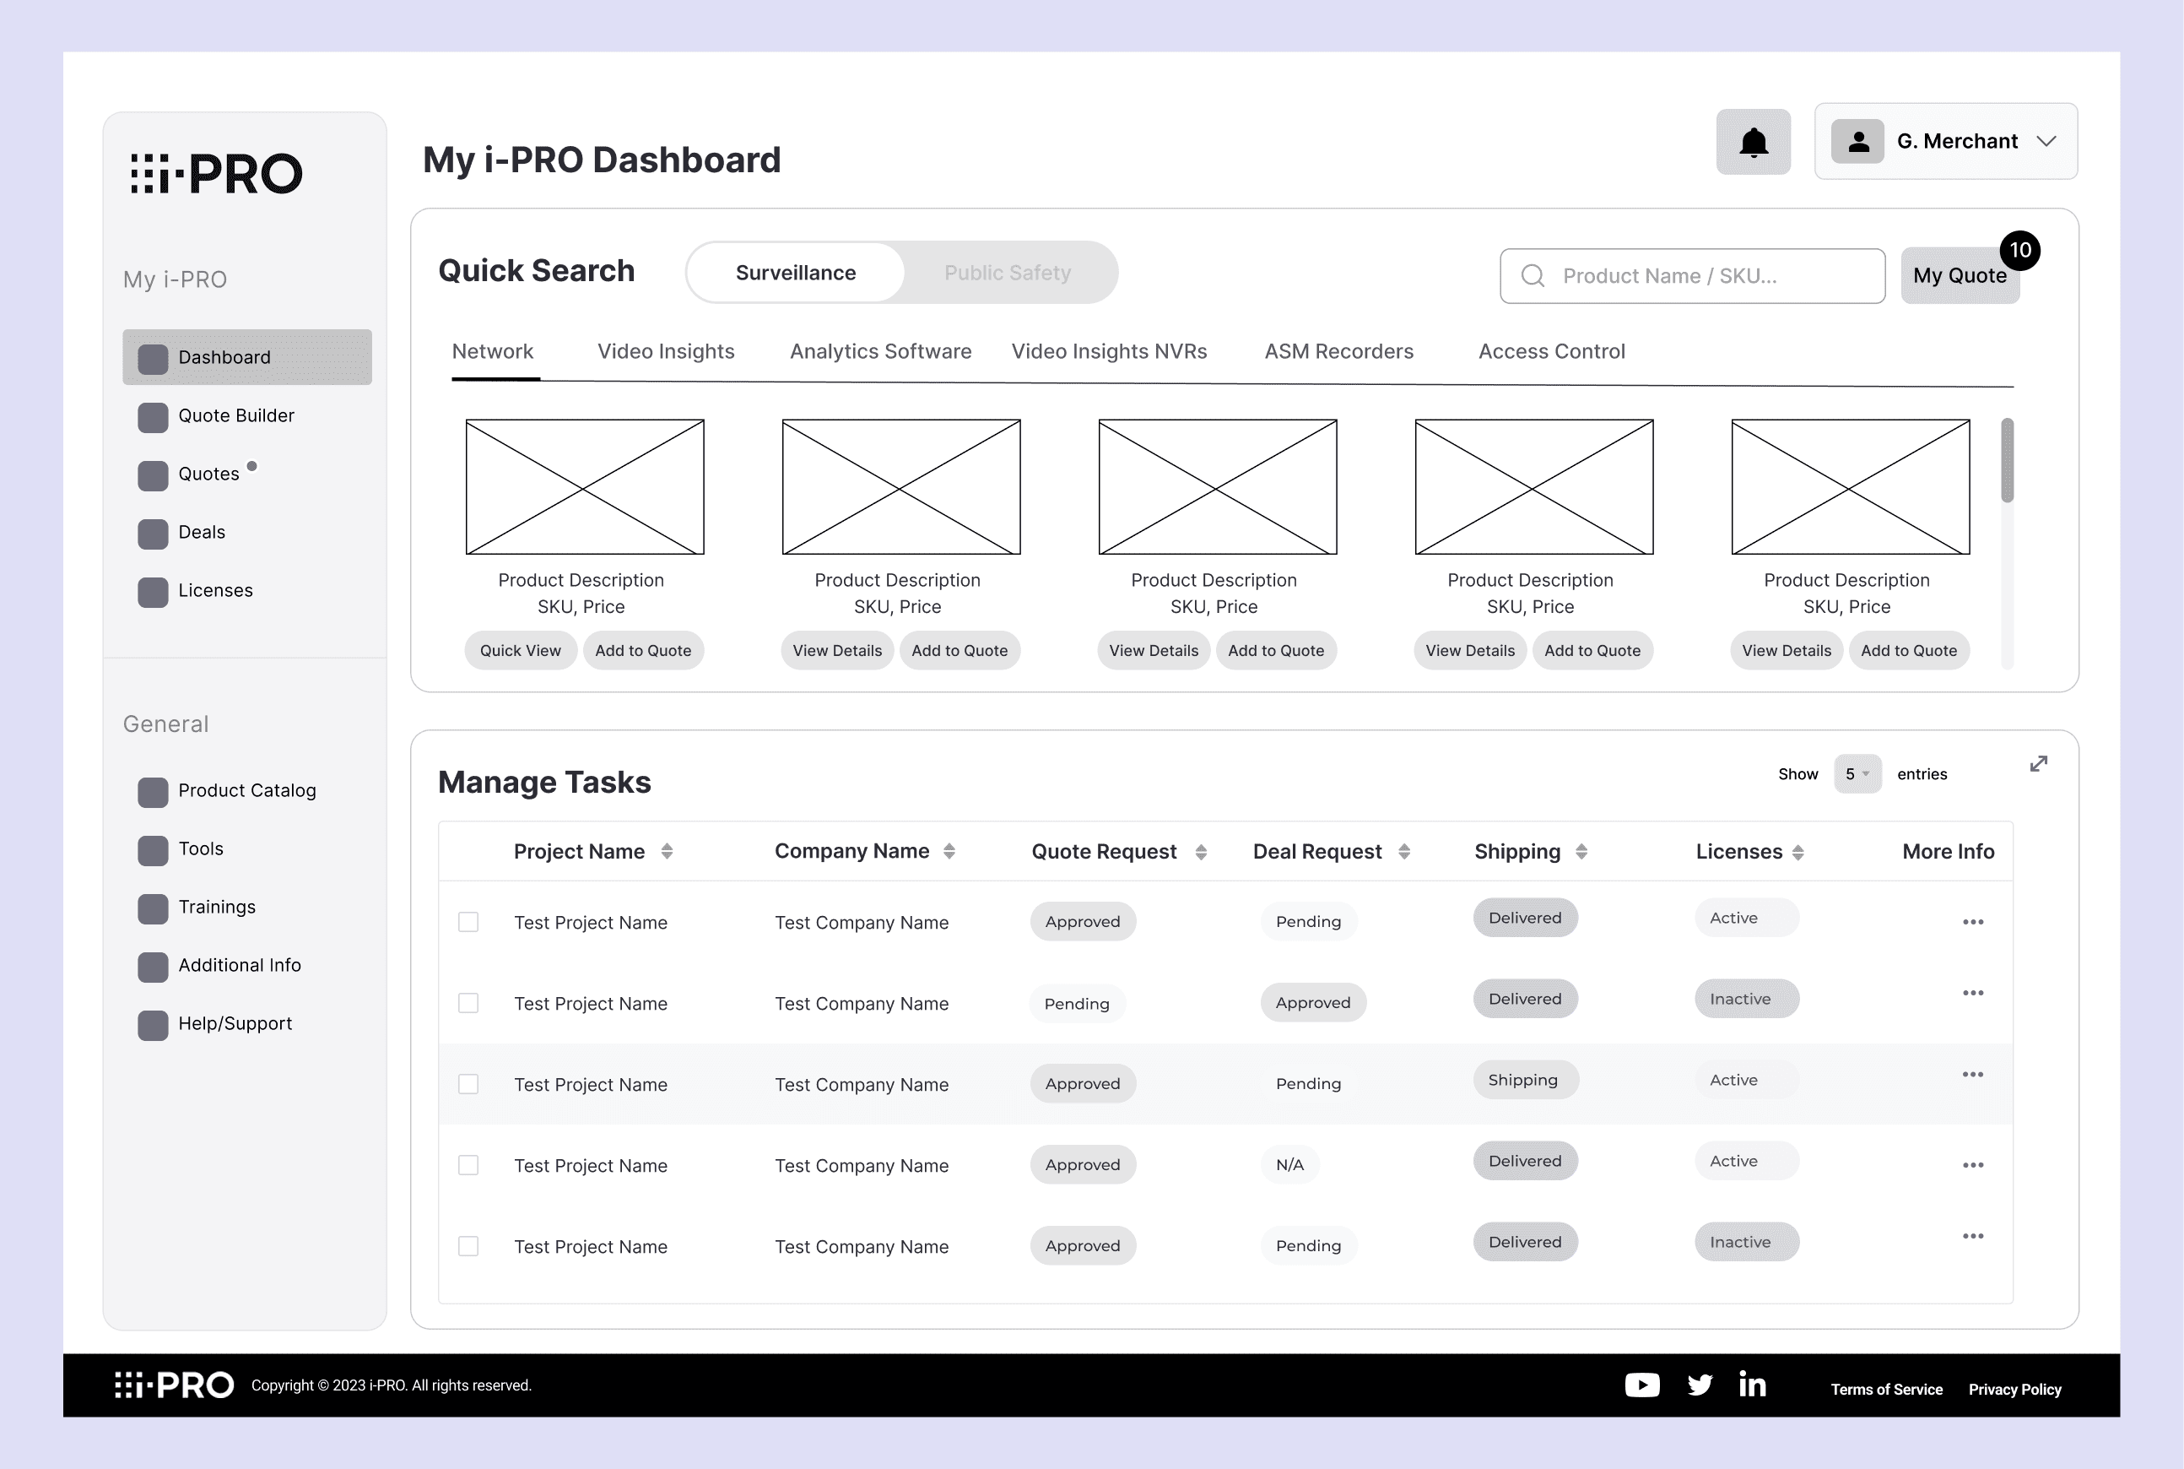Open LinkedIn icon in footer

1752,1384
